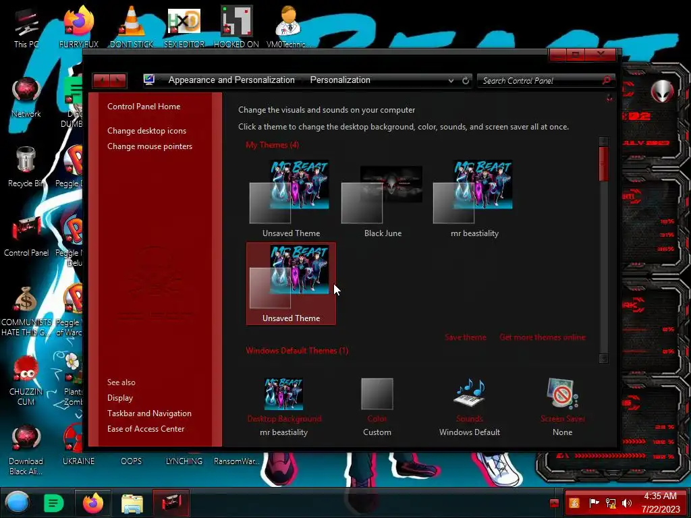Click Change mouse pointers link
Image resolution: width=691 pixels, height=518 pixels.
[150, 146]
